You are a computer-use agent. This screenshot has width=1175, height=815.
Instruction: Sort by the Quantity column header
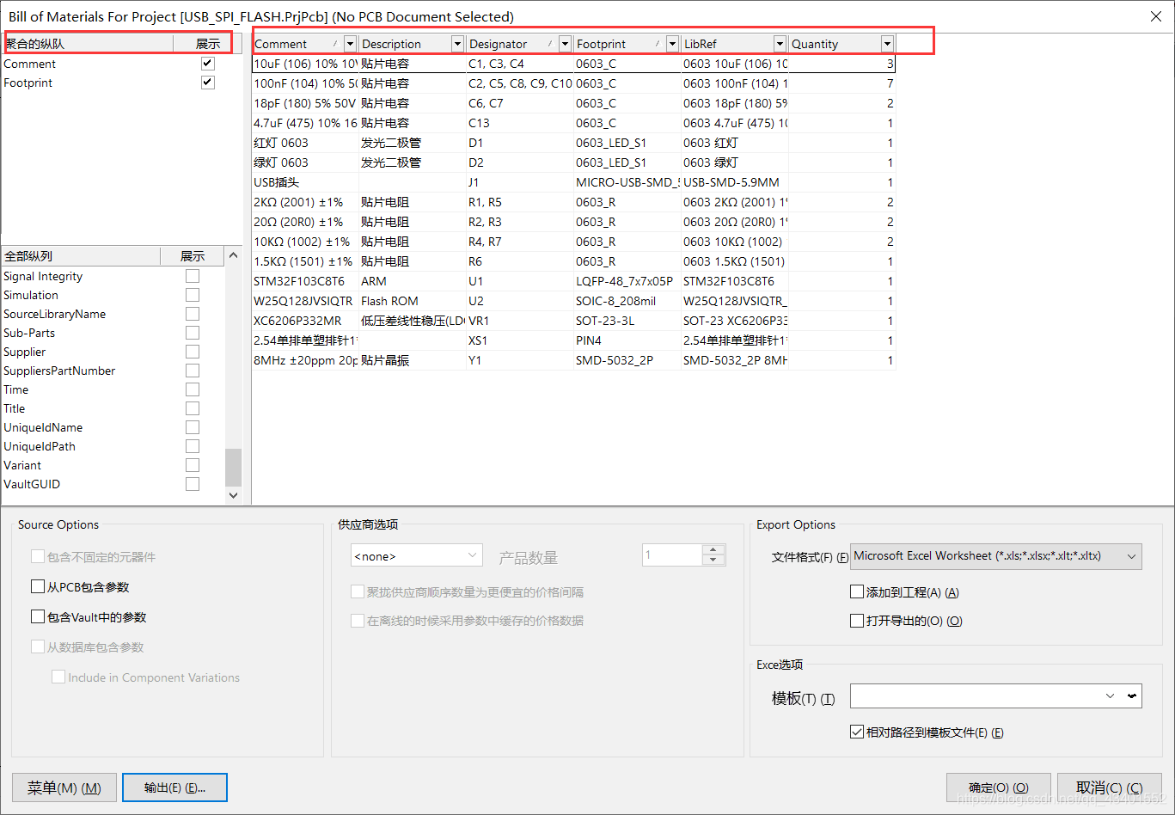tap(835, 44)
